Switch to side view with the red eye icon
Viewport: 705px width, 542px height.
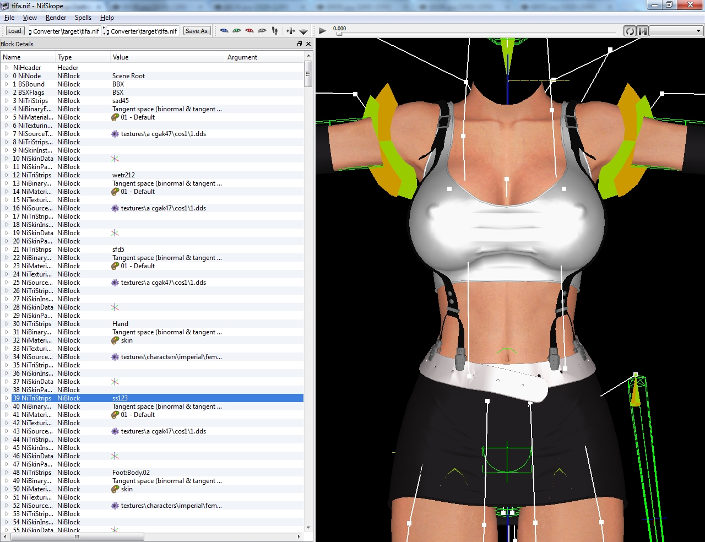tap(250, 31)
